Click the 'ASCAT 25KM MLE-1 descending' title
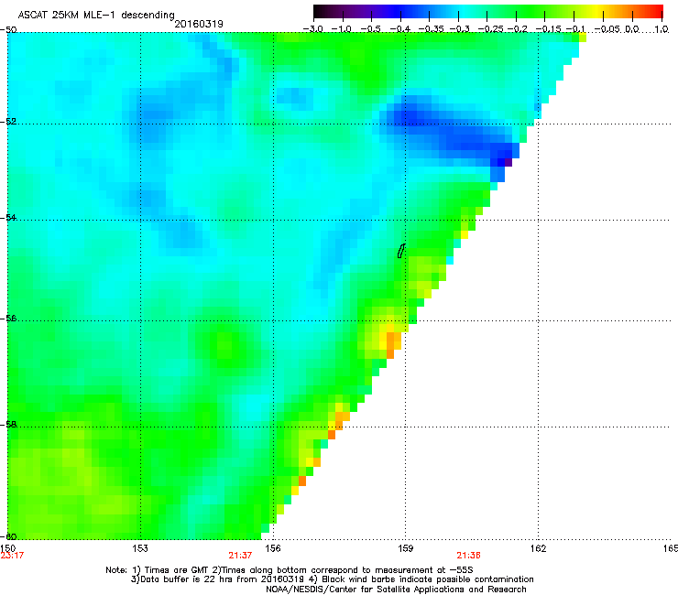Viewport: 678px width, 595px height. click(96, 15)
